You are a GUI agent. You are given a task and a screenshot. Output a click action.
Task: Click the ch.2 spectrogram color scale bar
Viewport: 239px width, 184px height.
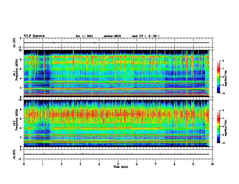click(x=218, y=127)
